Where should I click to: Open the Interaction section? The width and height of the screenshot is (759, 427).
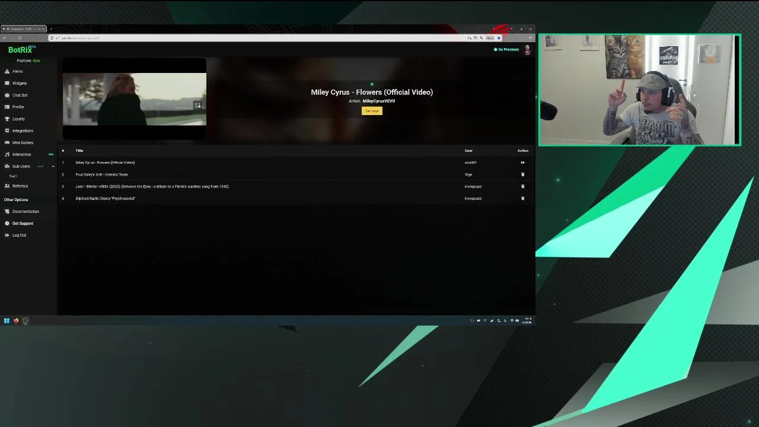(x=22, y=154)
